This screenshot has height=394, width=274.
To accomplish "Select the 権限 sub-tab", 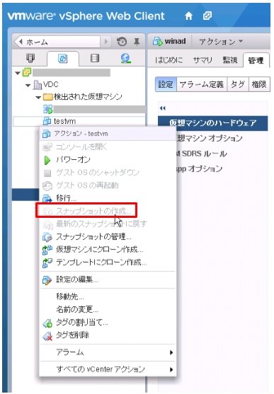I will [x=259, y=84].
